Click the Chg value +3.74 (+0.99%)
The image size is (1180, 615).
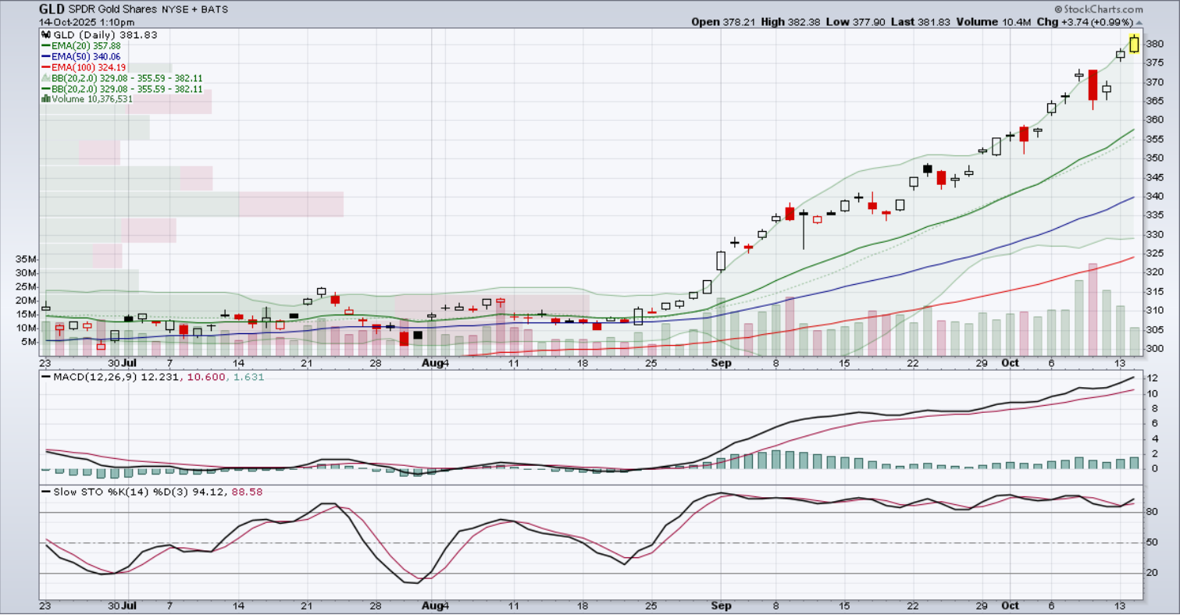[1097, 22]
